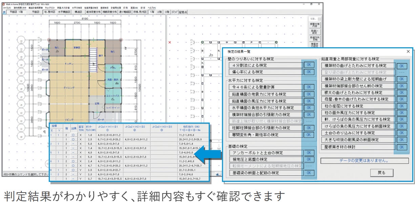415x202 pixels.
Task: Open 基礎梁の断面と配筋の検定 details
Action: point(265,173)
